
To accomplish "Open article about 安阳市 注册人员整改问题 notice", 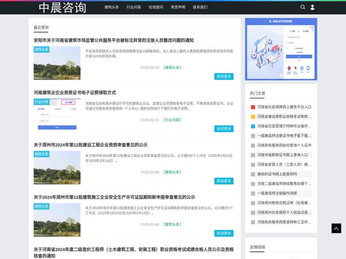I will 113,40.
